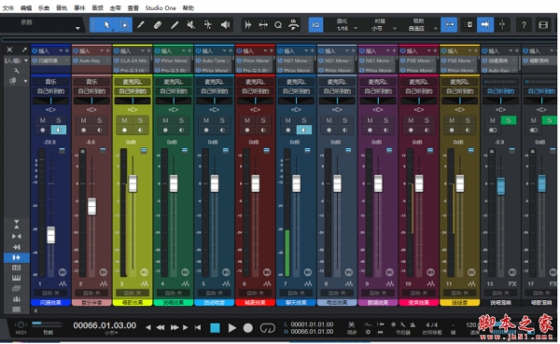560x344 pixels.
Task: Click the blue fader handle on channel 13
Action: click(500, 186)
